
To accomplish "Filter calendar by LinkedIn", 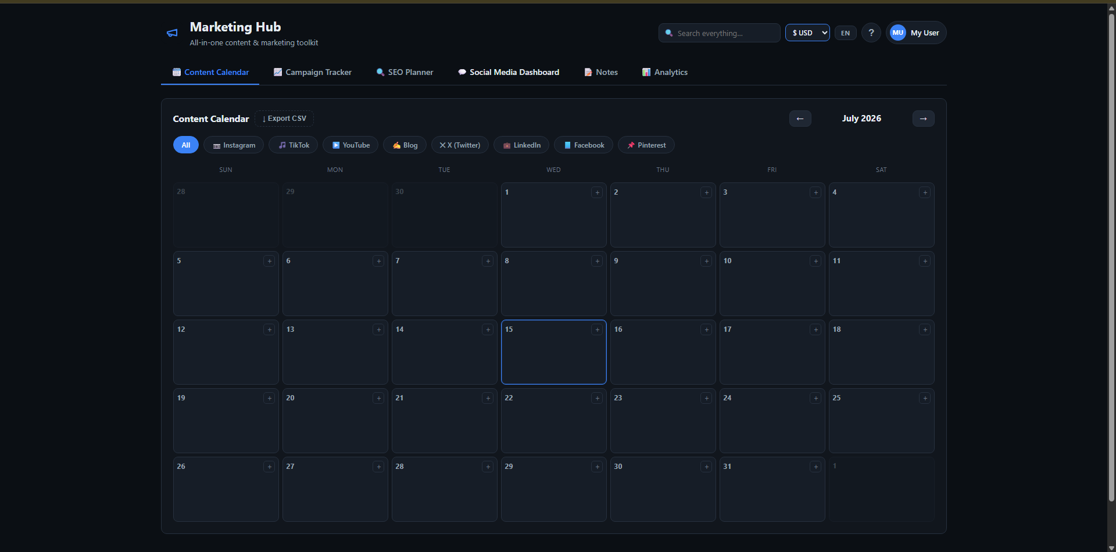I will (x=521, y=145).
